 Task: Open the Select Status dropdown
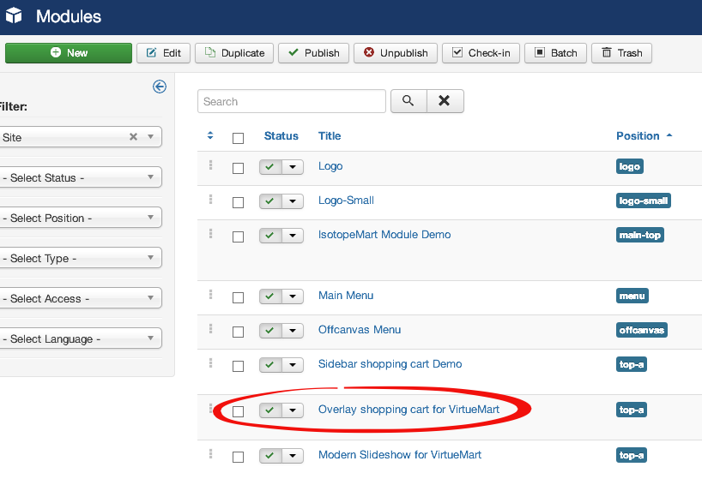(81, 177)
